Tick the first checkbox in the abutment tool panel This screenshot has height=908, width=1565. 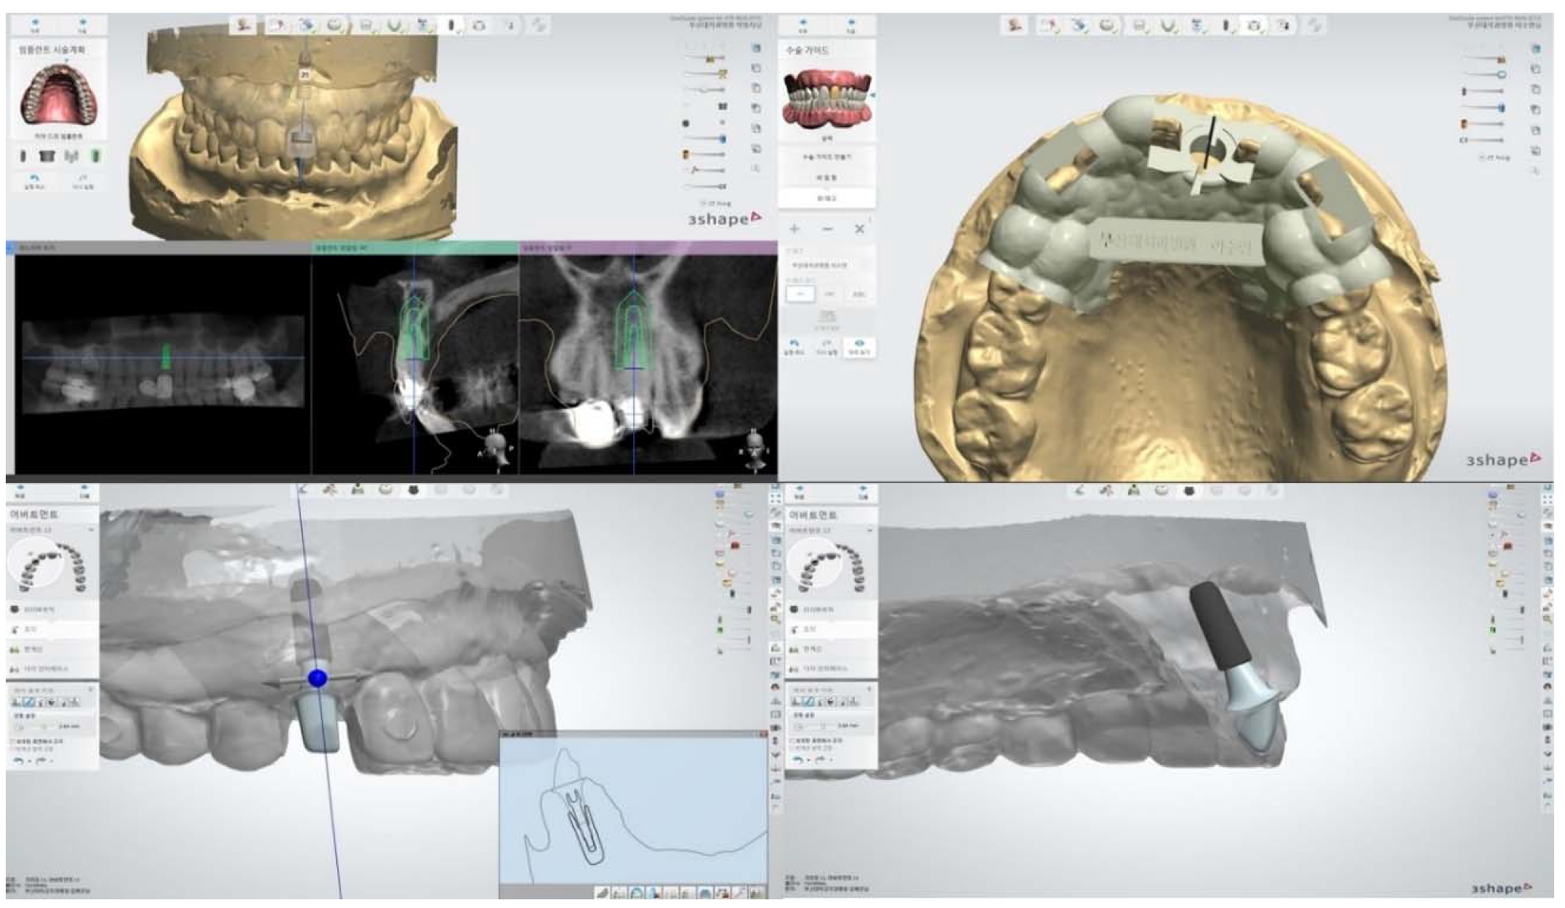12,741
